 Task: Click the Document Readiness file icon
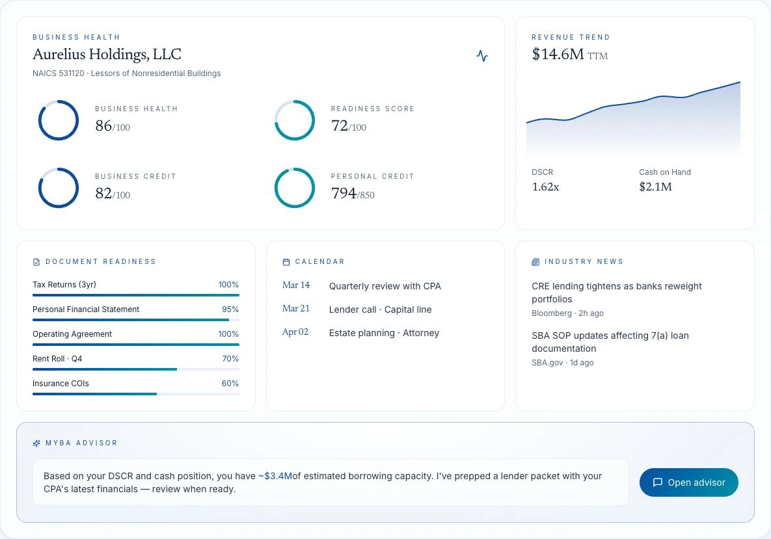[36, 262]
